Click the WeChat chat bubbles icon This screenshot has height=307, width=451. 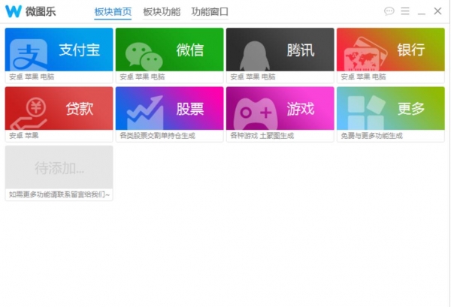click(144, 56)
